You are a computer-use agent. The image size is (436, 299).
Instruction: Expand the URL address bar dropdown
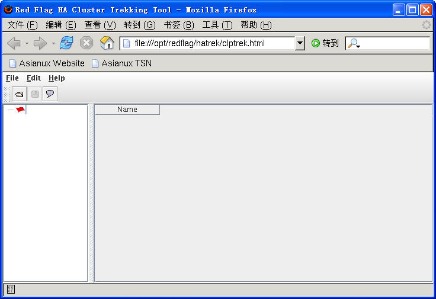[x=300, y=43]
